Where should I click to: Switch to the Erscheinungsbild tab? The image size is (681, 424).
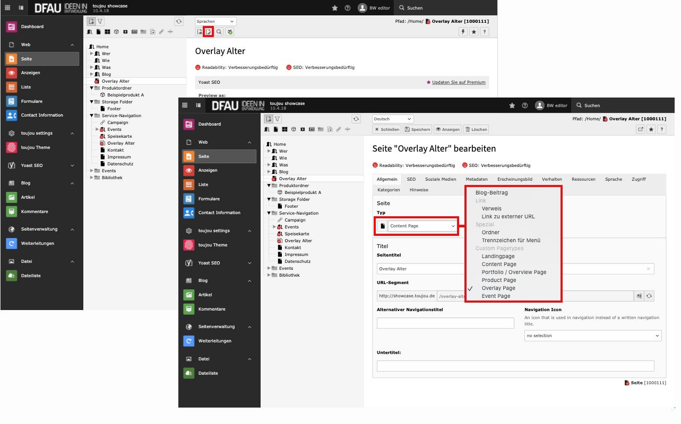(x=514, y=179)
